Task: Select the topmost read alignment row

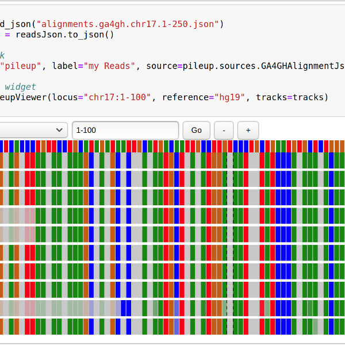Action: (172, 160)
